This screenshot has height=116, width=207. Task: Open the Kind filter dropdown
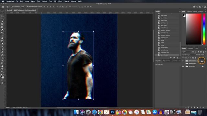[x=187, y=52]
